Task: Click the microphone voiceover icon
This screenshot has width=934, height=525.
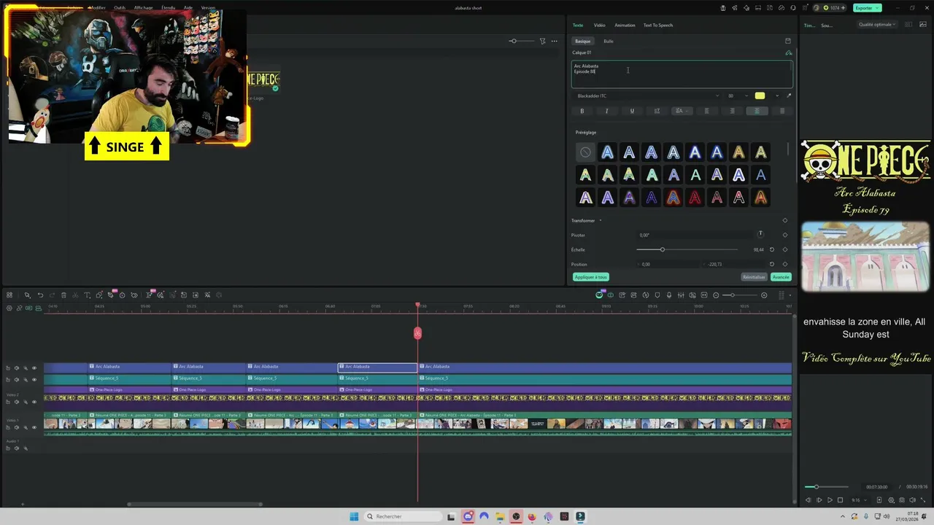Action: point(669,295)
